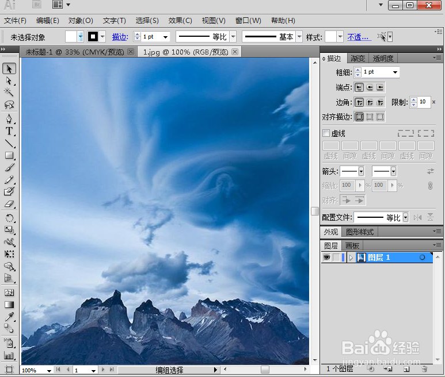Toggle visibility eye of 图层 1

click(x=326, y=257)
